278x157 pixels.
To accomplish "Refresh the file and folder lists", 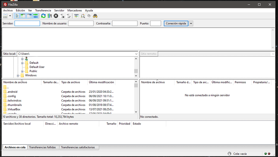I will pos(43,16).
